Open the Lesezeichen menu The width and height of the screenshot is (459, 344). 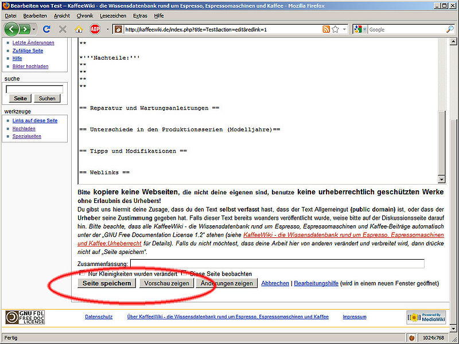113,15
